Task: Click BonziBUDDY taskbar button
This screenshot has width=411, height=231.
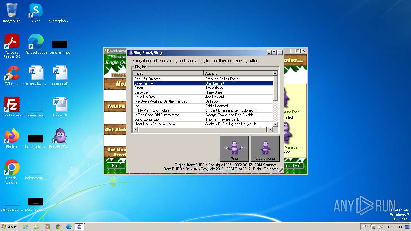Action: tap(80, 227)
